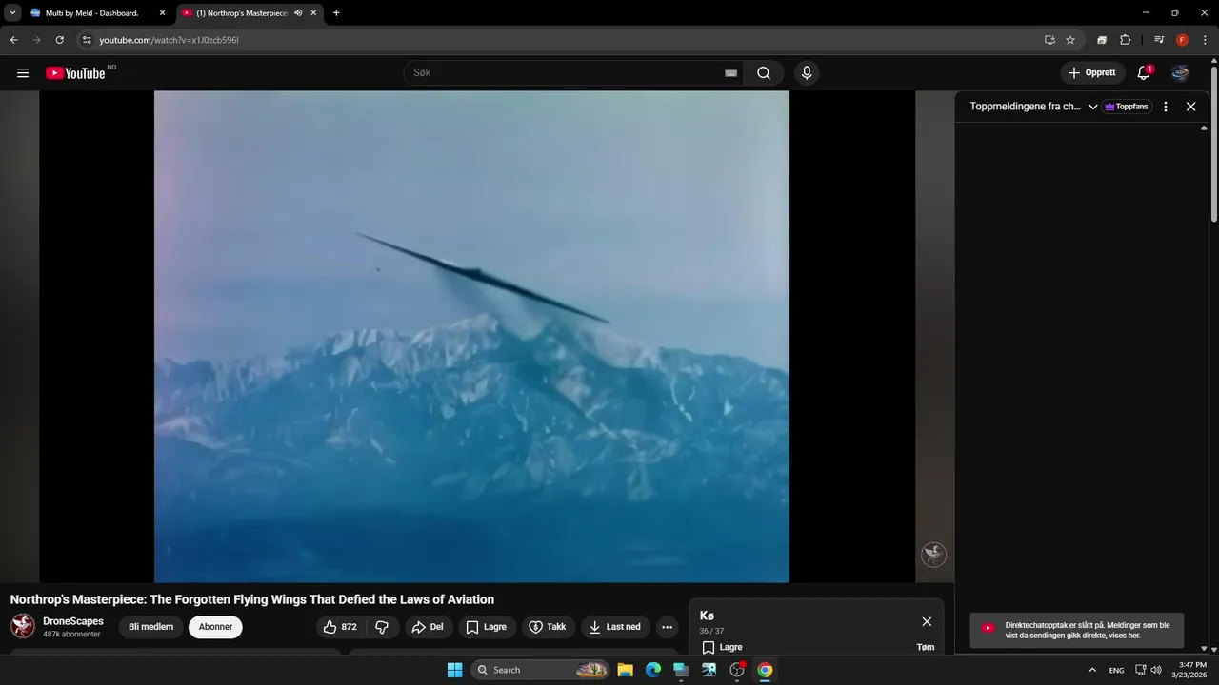This screenshot has width=1219, height=685.
Task: Open the tab search dropdown arrow
Action: pos(12,13)
